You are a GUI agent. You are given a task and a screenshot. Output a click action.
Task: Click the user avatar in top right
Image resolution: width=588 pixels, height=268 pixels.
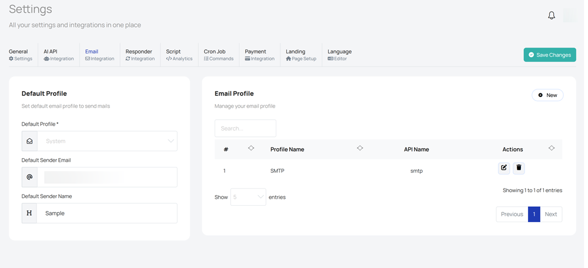coord(570,15)
